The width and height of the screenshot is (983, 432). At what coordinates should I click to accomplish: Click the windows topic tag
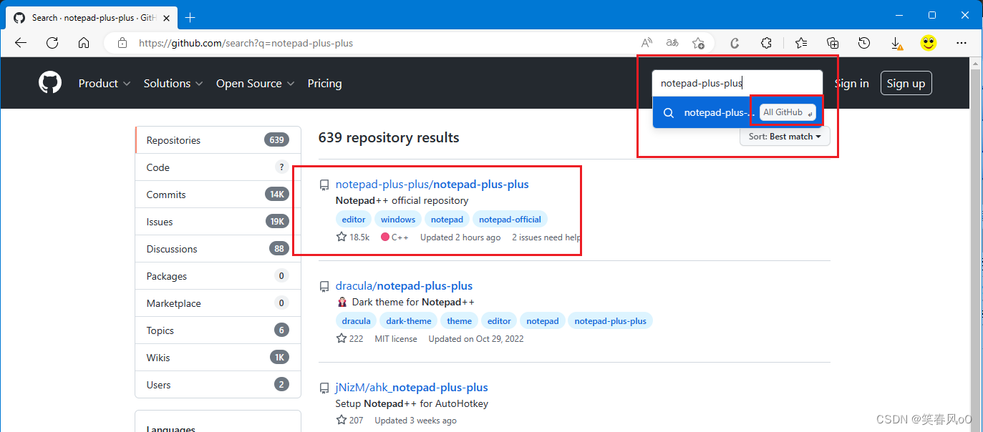coord(398,220)
